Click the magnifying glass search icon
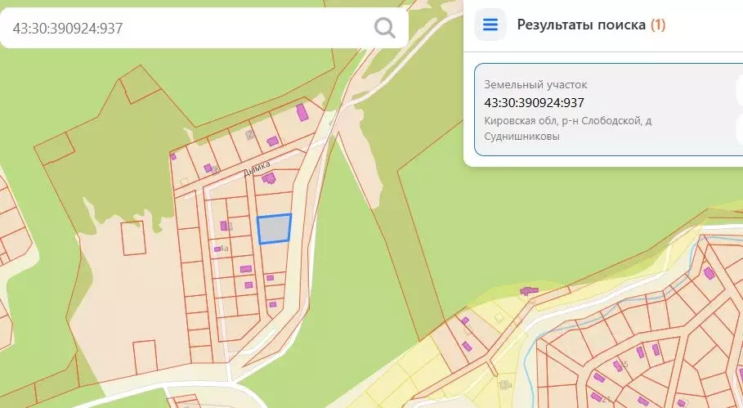743x408 pixels. point(385,28)
